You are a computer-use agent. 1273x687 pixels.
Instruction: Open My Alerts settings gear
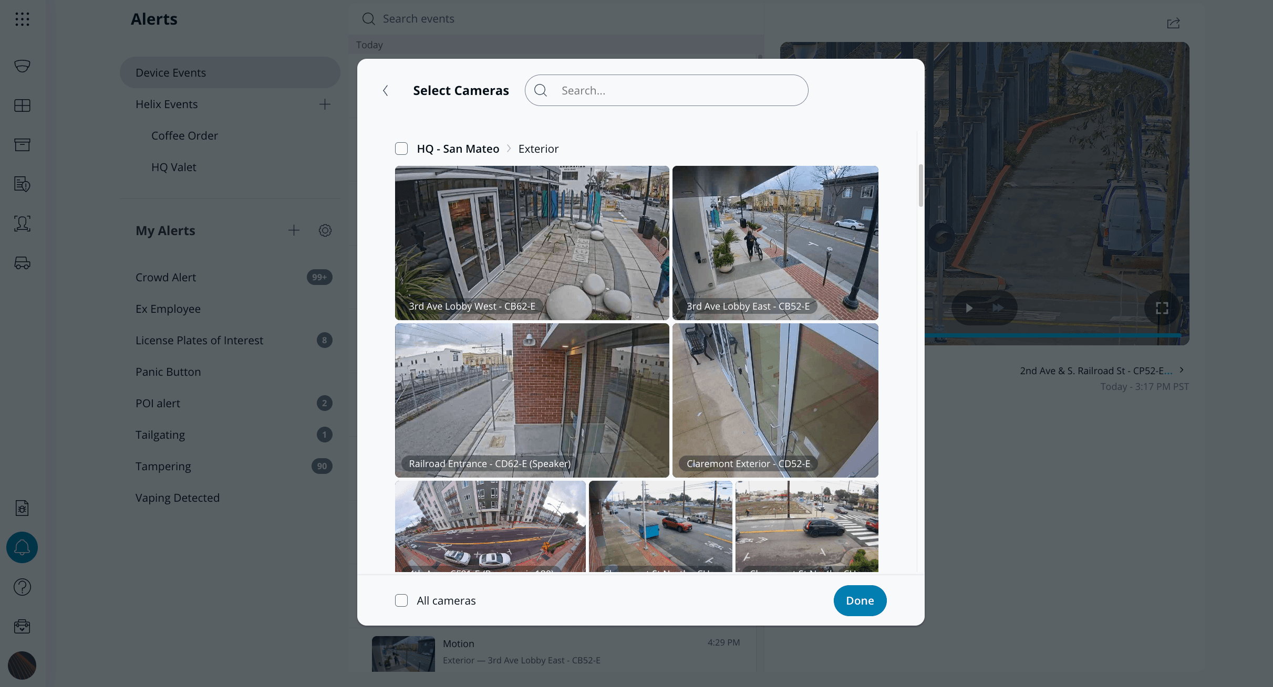[x=325, y=230]
